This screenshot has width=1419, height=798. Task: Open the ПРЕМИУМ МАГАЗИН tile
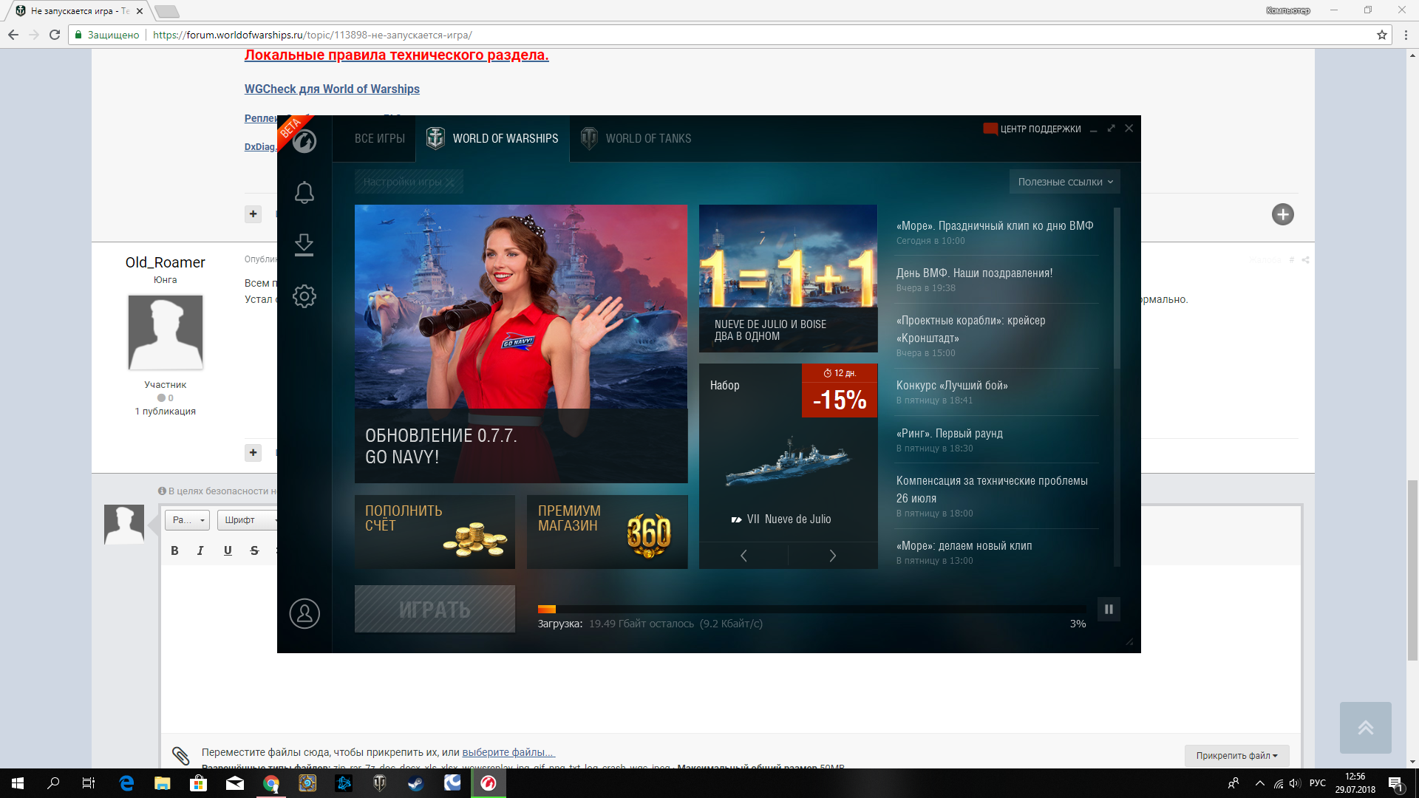[x=607, y=532]
